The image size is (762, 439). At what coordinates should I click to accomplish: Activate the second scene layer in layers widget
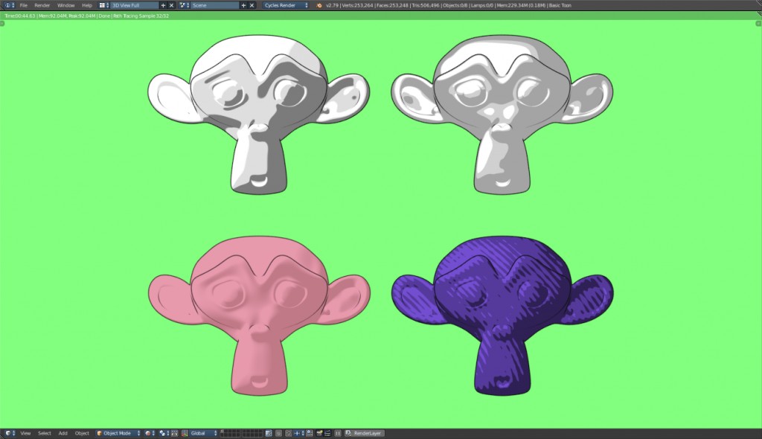227,431
